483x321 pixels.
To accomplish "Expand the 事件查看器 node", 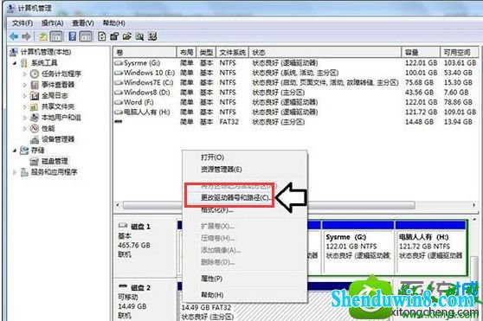I will (x=25, y=85).
